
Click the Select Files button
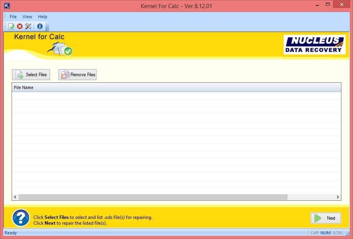pos(31,75)
